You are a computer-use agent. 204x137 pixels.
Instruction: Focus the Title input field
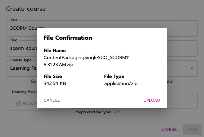[102, 28]
